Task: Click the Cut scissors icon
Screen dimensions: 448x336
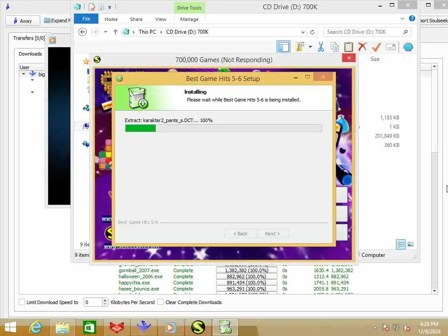Action: pyautogui.click(x=321, y=47)
